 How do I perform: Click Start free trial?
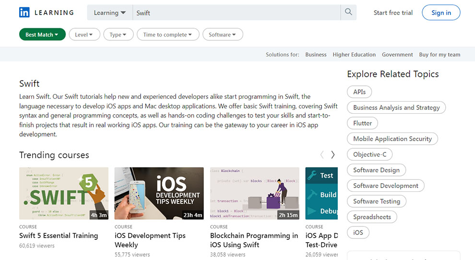[393, 13]
